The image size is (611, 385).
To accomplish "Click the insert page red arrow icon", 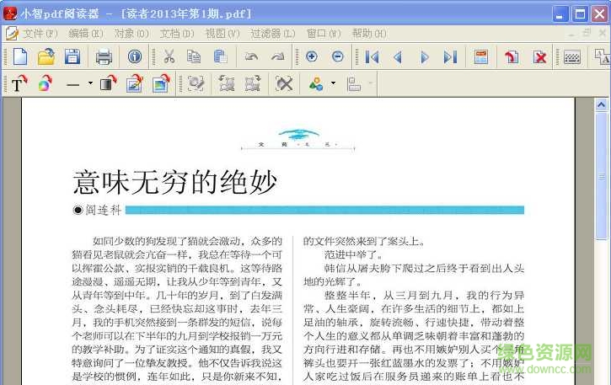I will pos(512,57).
